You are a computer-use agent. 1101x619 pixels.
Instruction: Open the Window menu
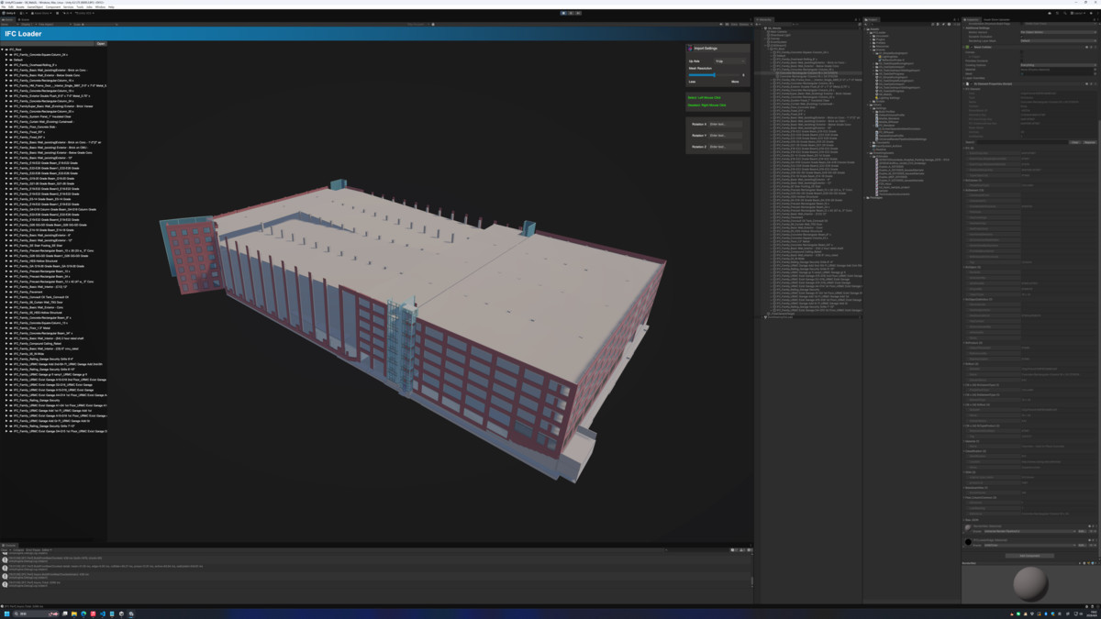click(101, 6)
